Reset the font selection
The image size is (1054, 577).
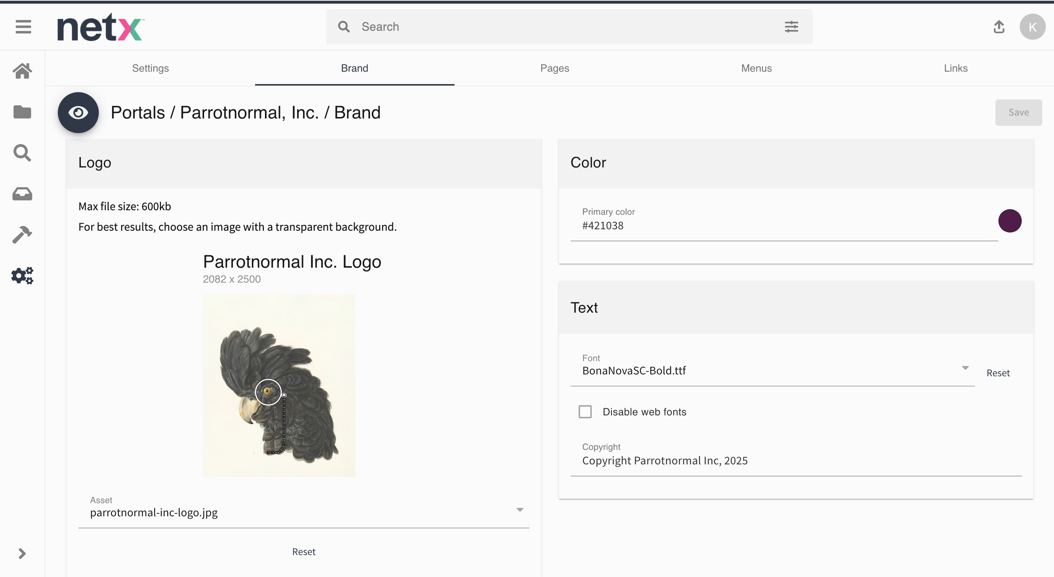(x=998, y=373)
